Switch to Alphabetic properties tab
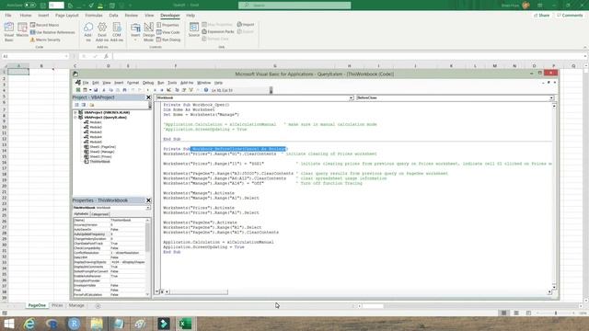The image size is (589, 331). coord(81,214)
